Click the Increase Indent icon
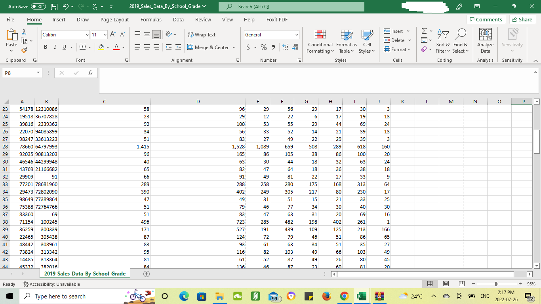 (x=178, y=47)
